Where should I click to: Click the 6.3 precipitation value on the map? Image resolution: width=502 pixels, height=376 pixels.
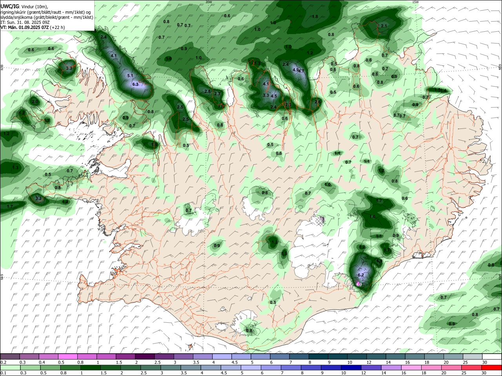point(135,84)
